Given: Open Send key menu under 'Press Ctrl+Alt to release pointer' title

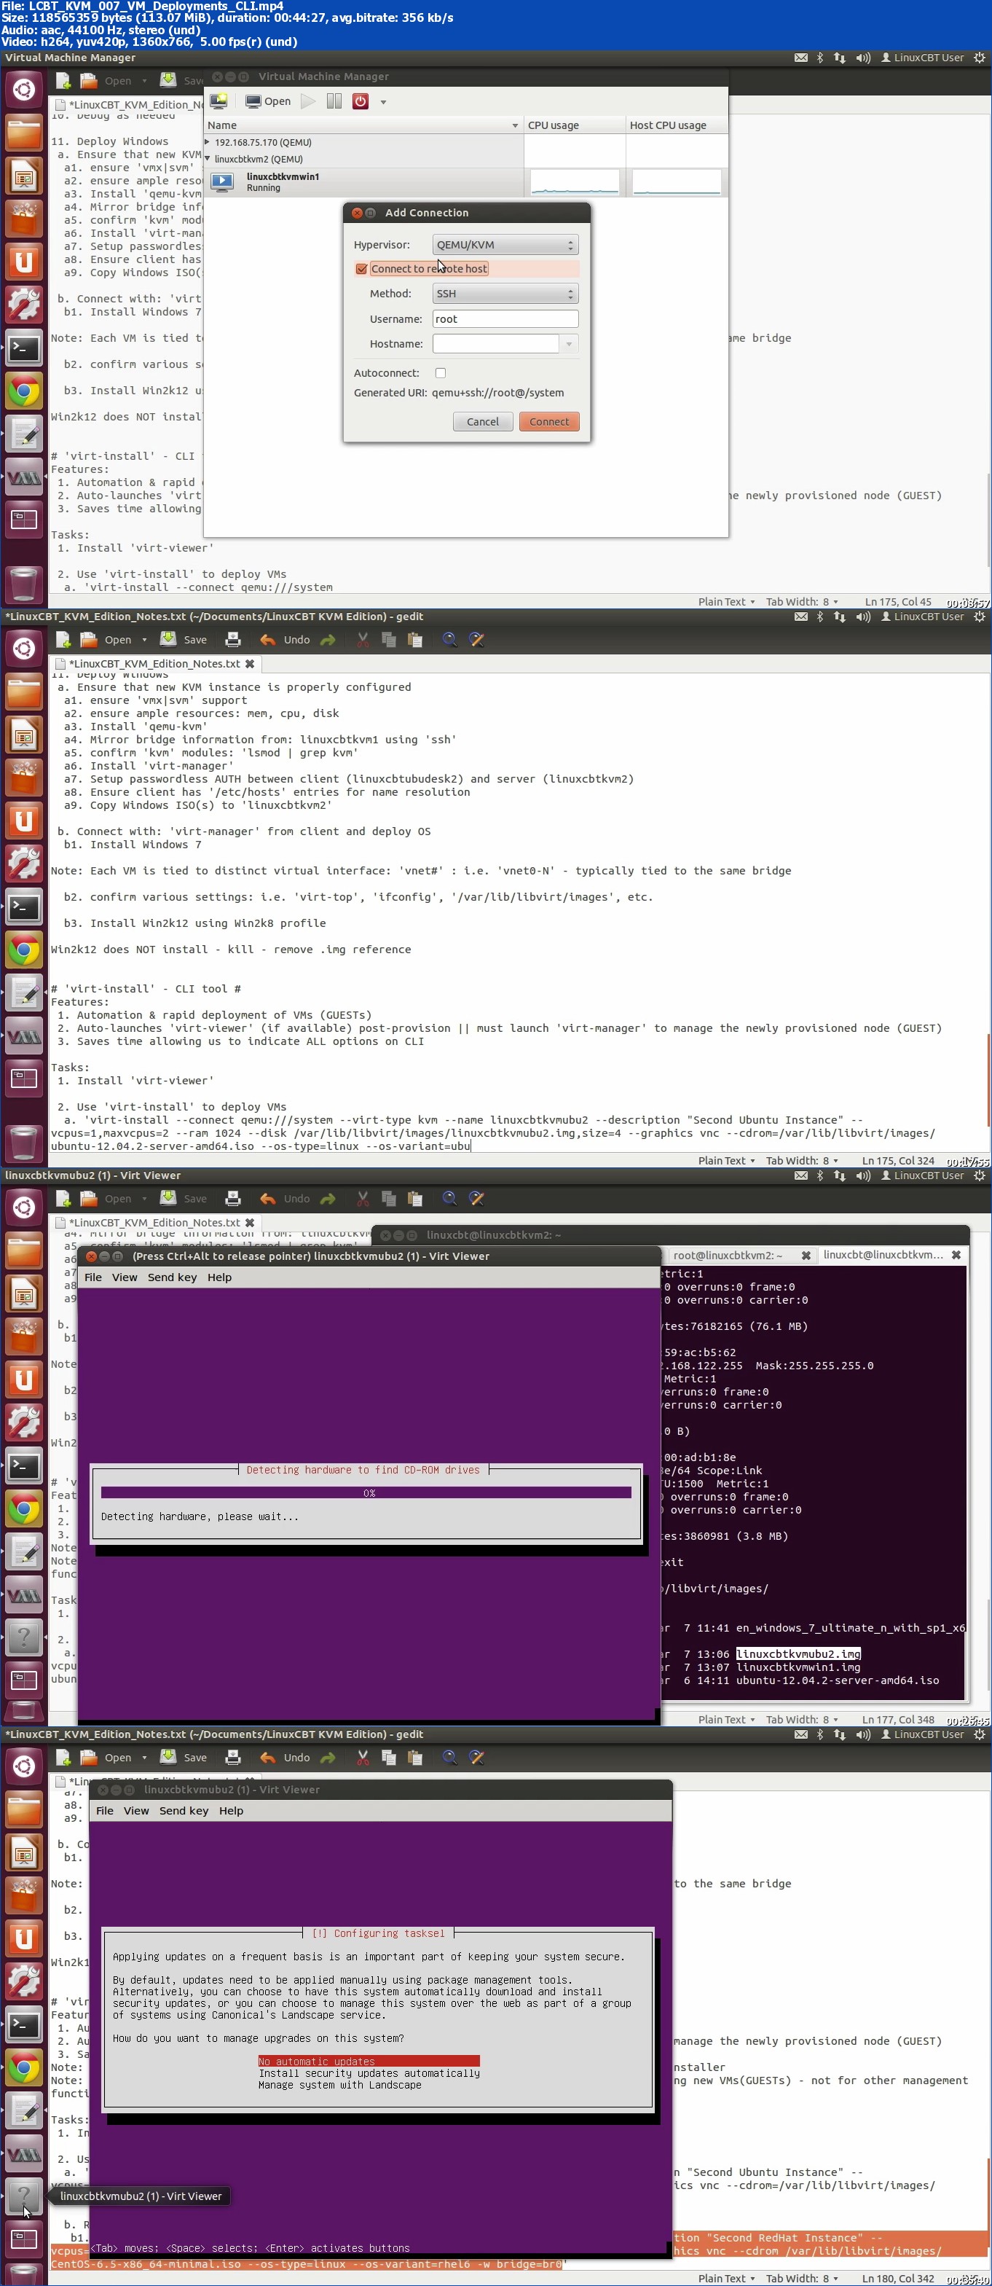Looking at the screenshot, I should point(172,1277).
